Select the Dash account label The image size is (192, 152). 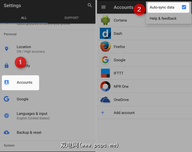(x=118, y=34)
